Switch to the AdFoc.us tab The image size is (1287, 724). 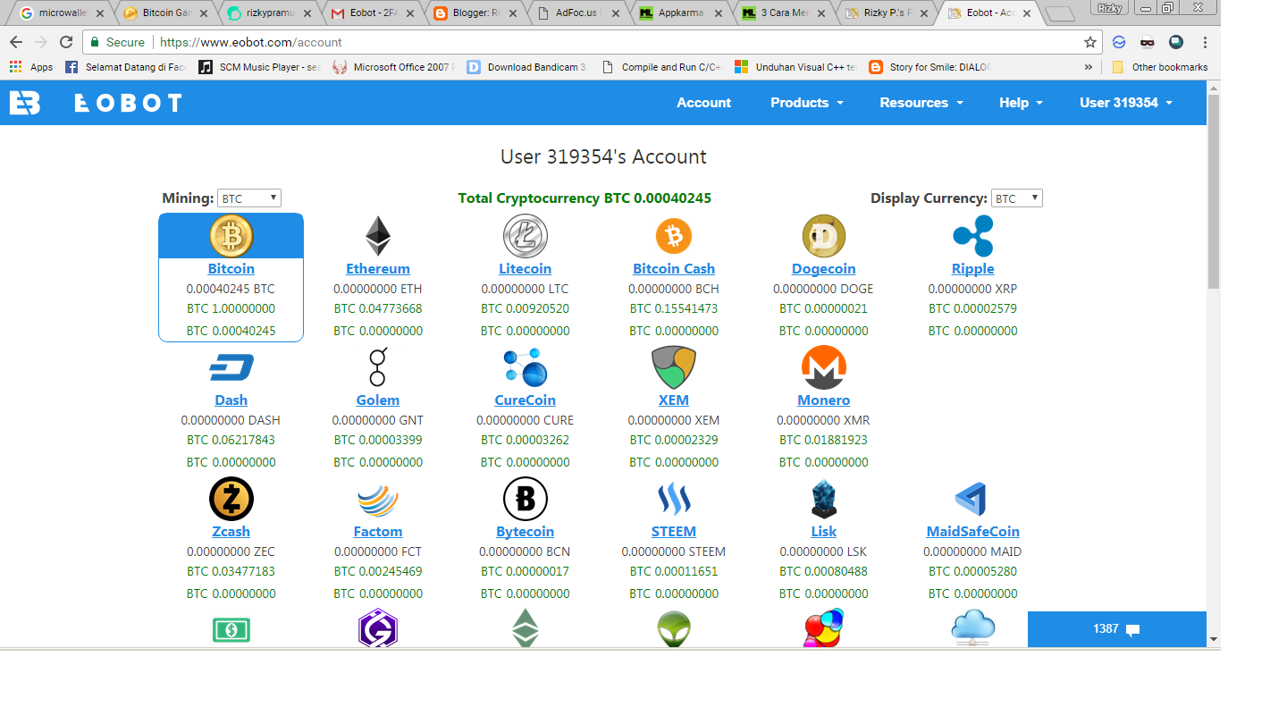coord(579,13)
